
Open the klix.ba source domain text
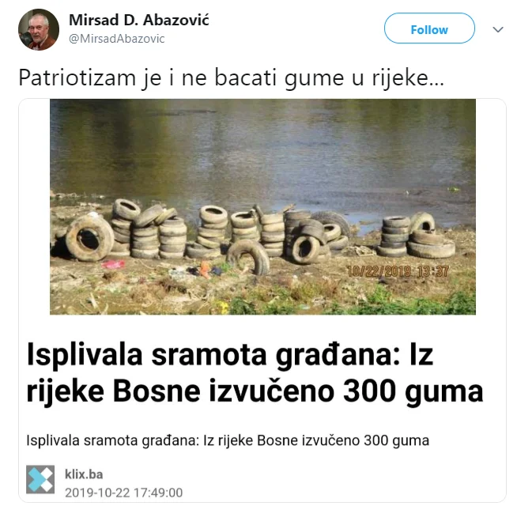(x=84, y=474)
